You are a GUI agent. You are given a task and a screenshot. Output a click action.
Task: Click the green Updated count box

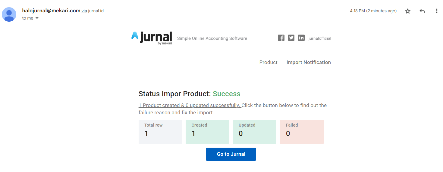[255, 132]
